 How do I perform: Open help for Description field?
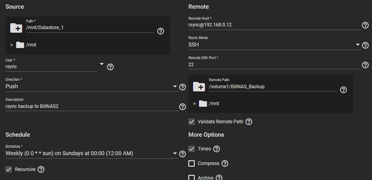coord(182,107)
